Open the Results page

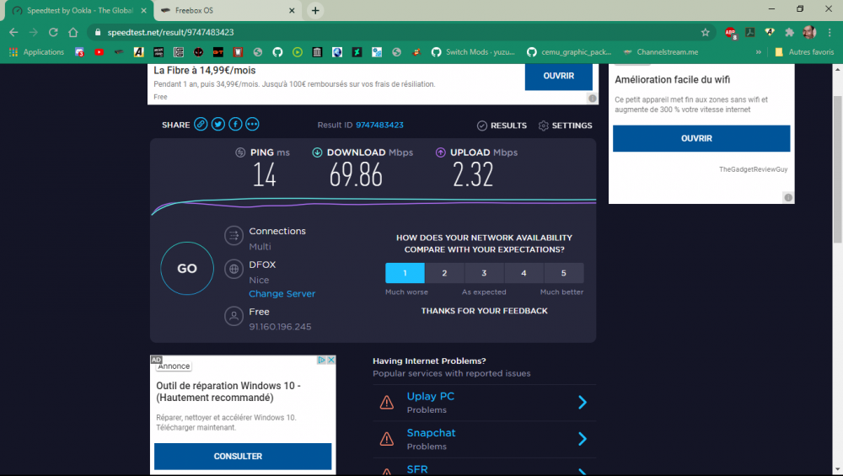[502, 126]
